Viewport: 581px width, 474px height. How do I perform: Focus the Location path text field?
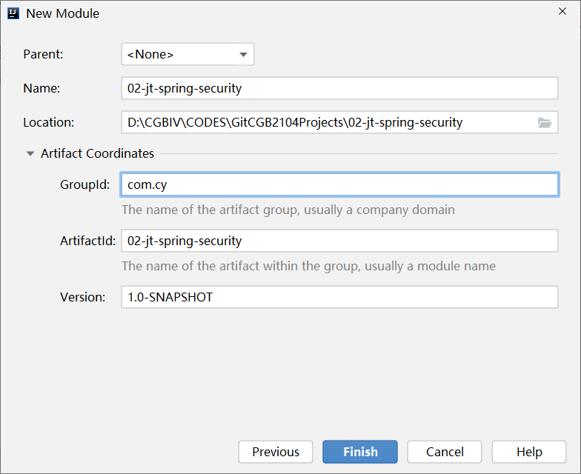[x=326, y=123]
